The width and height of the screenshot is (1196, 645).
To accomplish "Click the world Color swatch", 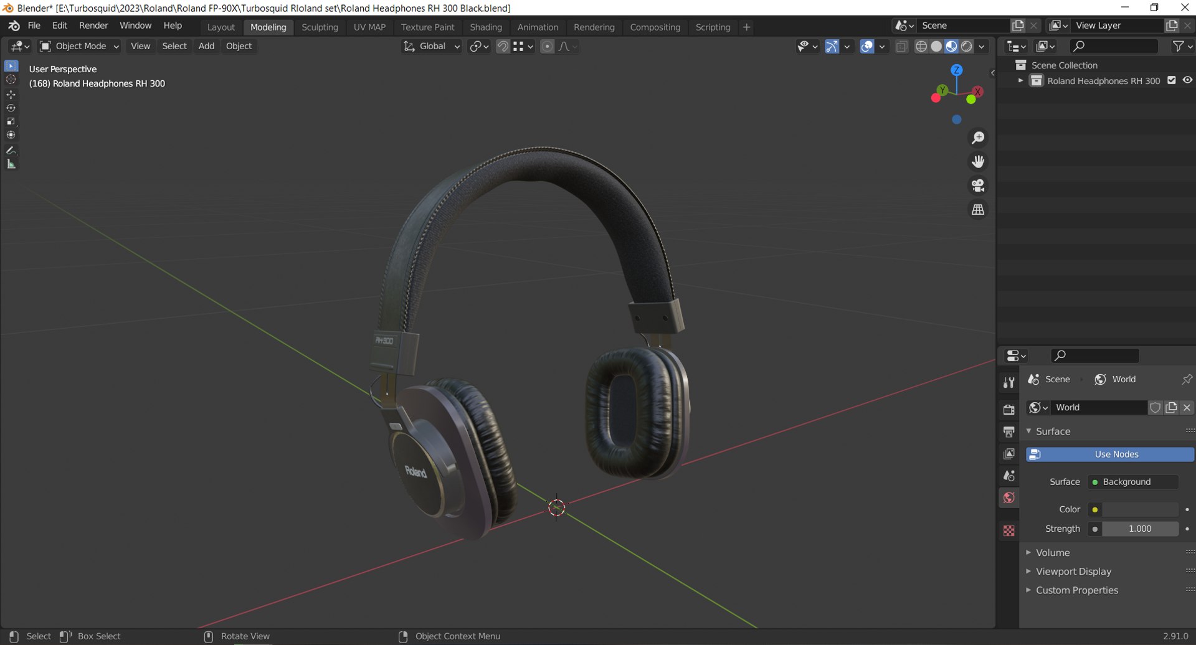I will pos(1140,509).
